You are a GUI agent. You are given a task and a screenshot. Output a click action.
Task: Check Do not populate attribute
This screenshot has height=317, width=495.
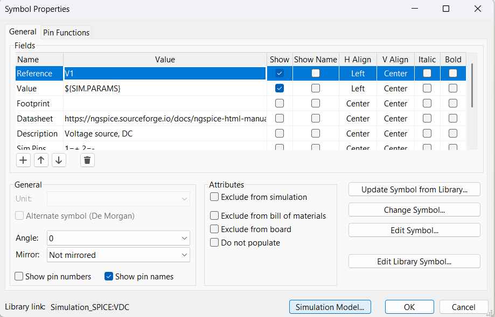click(214, 243)
